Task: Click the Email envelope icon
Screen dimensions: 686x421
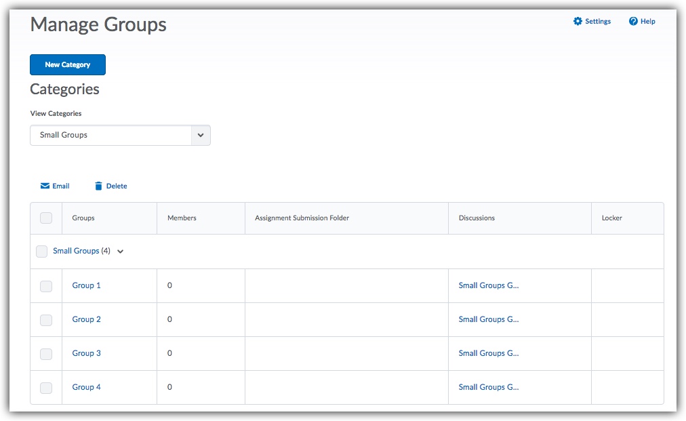Action: tap(45, 186)
